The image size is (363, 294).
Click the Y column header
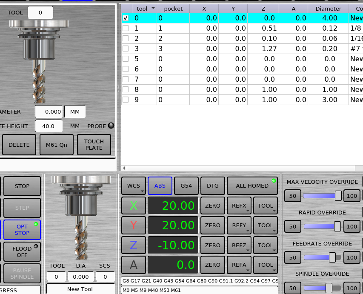pyautogui.click(x=233, y=9)
